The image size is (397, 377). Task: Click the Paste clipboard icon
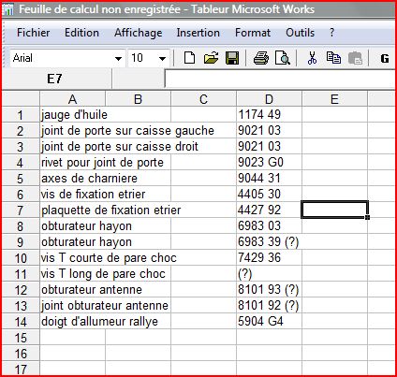pyautogui.click(x=355, y=58)
